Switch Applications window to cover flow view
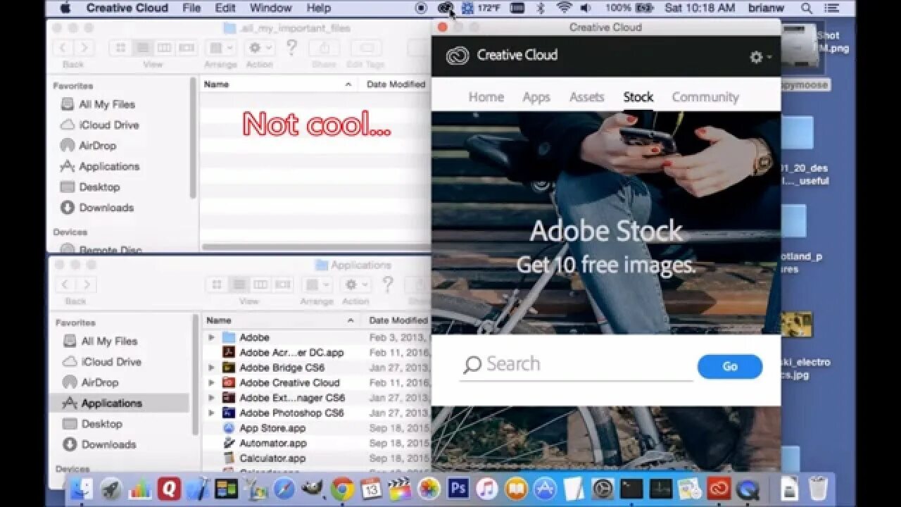 coord(282,284)
